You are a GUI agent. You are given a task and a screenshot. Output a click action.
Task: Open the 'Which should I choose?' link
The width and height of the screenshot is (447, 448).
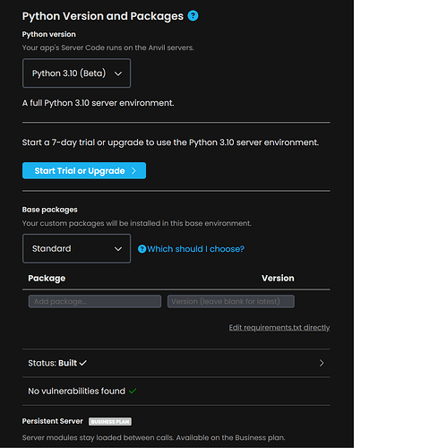pos(191,249)
